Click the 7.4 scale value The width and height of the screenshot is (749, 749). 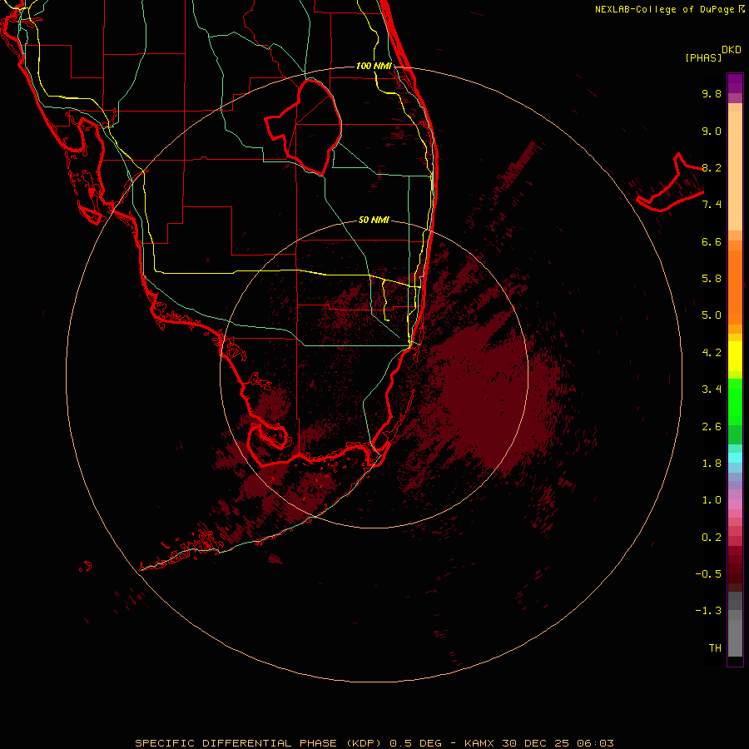tap(712, 205)
